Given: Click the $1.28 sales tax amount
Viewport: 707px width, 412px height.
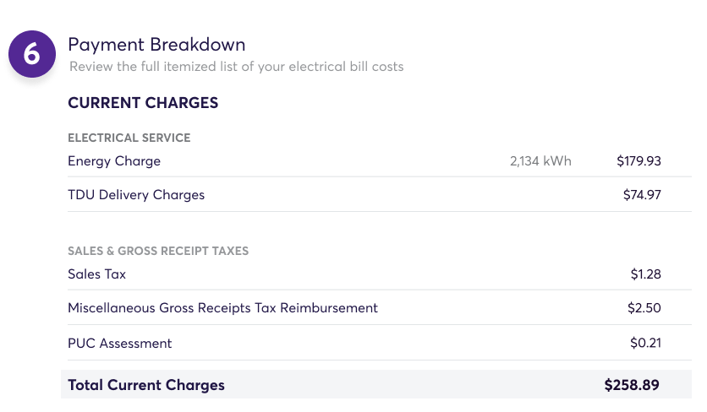Looking at the screenshot, I should pyautogui.click(x=645, y=274).
